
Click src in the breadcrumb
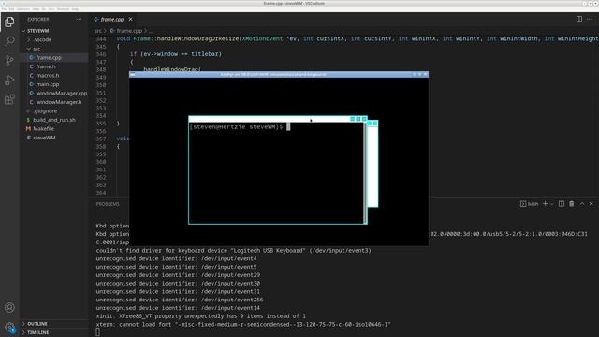(x=97, y=31)
